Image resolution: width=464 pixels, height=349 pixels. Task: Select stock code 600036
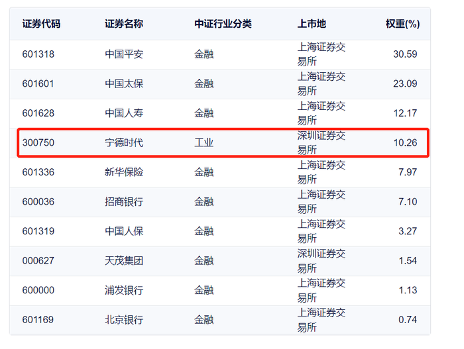point(38,201)
